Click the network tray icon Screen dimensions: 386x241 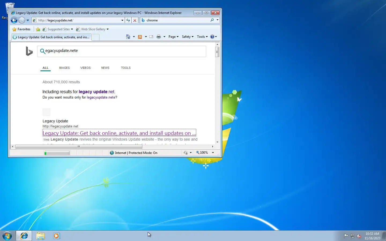[352, 236]
